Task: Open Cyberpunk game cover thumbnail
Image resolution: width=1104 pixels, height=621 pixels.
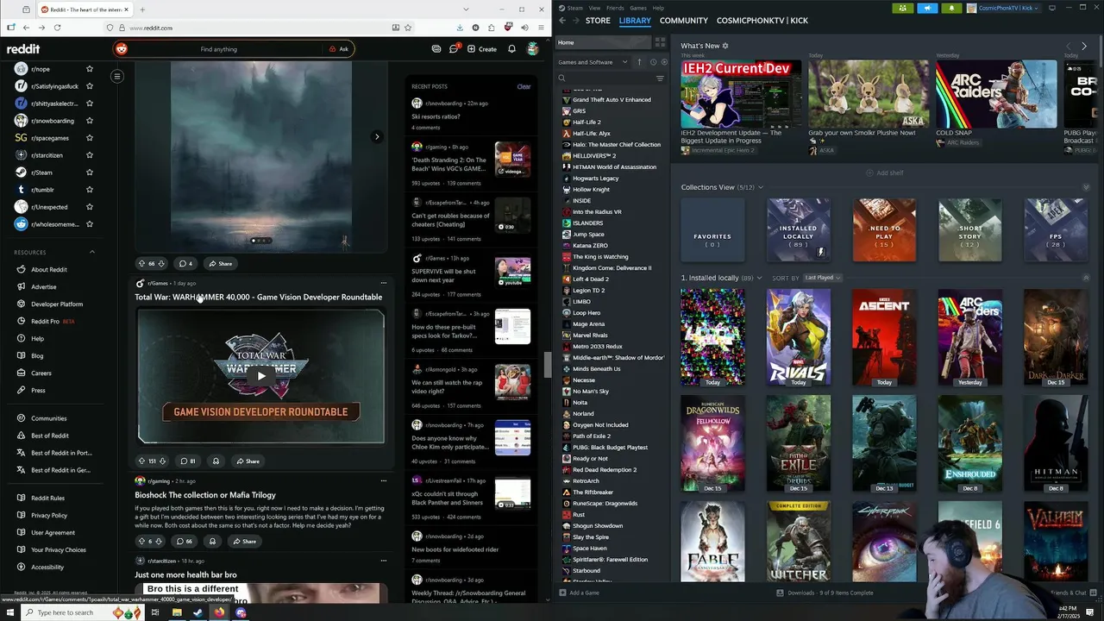Action: click(884, 541)
